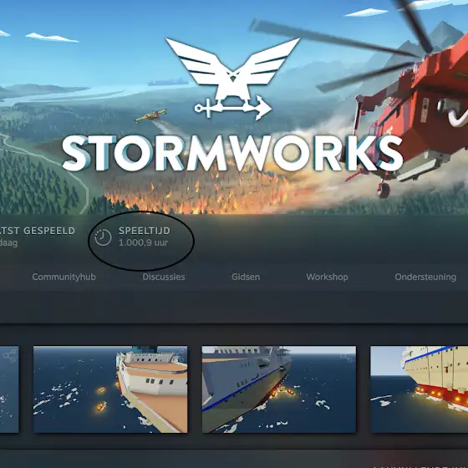Open the Communityhub tab
The height and width of the screenshot is (468, 468).
(64, 277)
